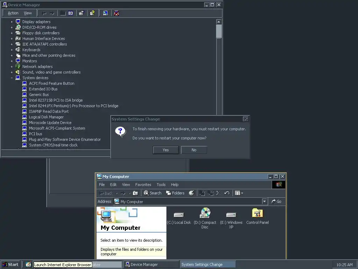Image resolution: width=358 pixels, height=269 pixels.
Task: Select Intel 82371SB PCI to ISA bridge
Action: coord(56,100)
